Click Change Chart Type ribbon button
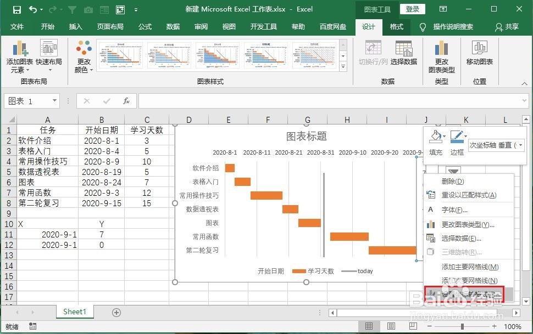The image size is (533, 334). 441,56
